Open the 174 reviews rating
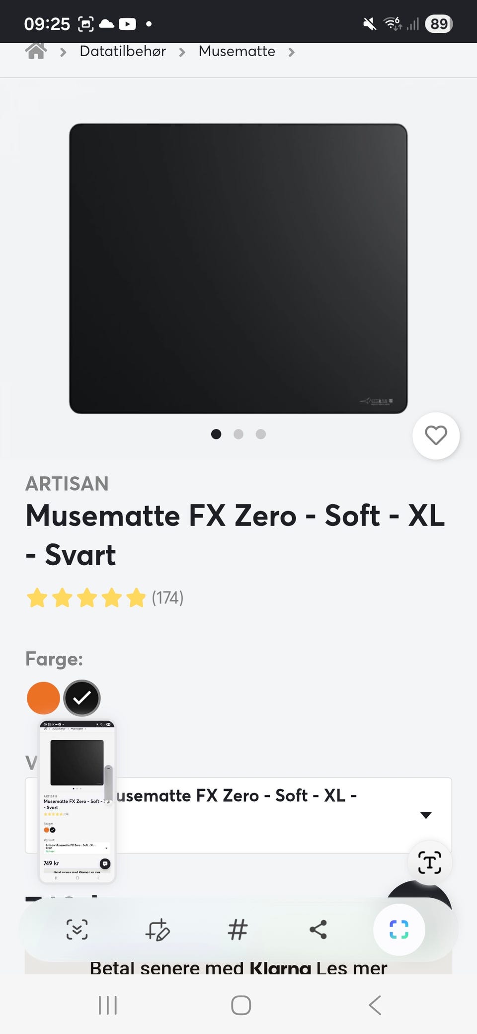Screen dimensions: 477x1034 [167, 598]
